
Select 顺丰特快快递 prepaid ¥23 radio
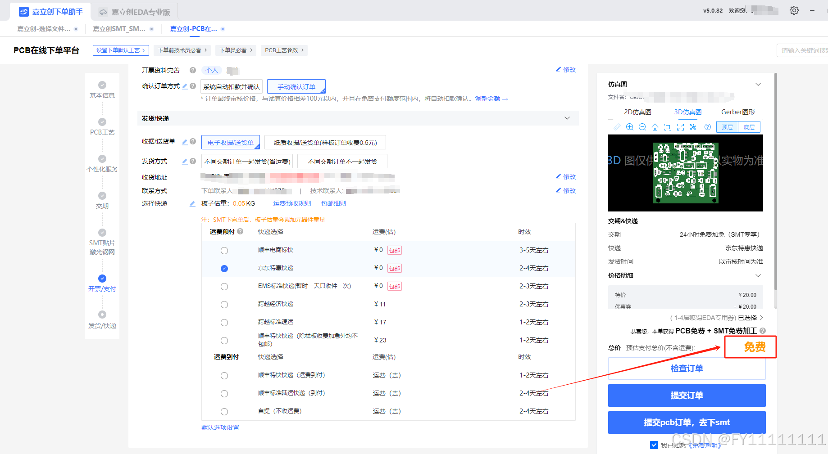coord(224,341)
